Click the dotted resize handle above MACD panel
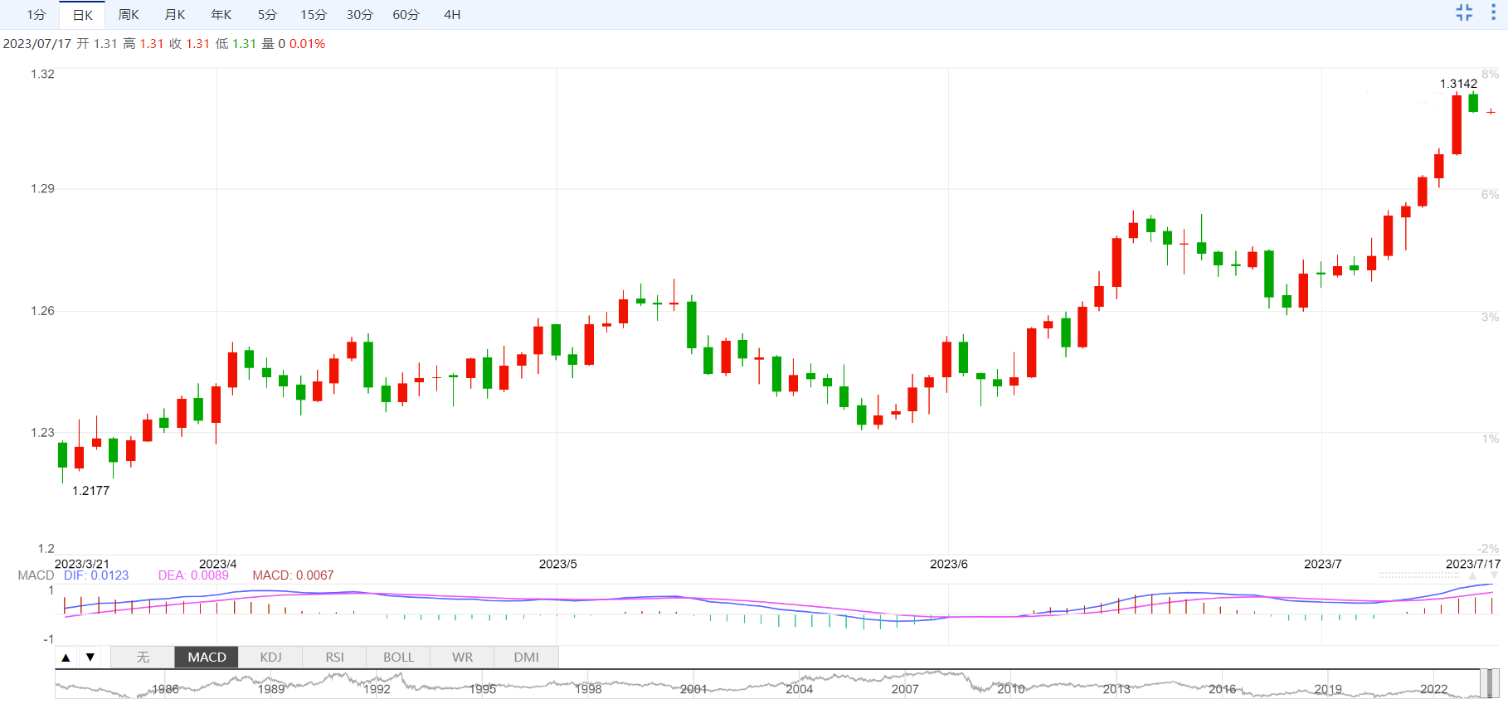This screenshot has width=1508, height=728. (x=1418, y=575)
